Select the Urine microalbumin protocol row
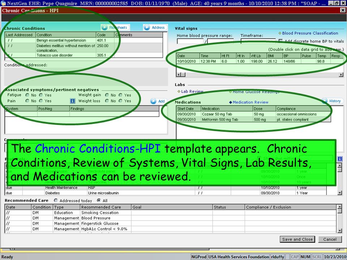The image size is (347, 260). tap(166, 193)
